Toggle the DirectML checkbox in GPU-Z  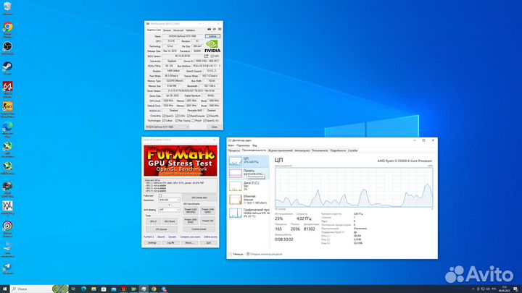(x=208, y=116)
